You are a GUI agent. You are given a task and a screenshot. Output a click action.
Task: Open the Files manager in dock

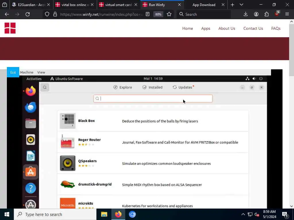30,123
